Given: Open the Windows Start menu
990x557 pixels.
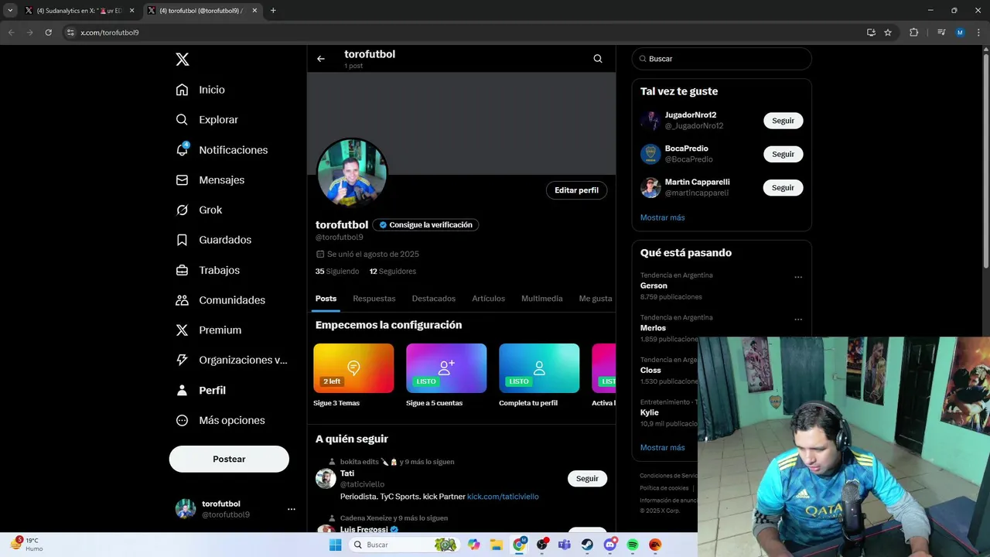Looking at the screenshot, I should 335,545.
